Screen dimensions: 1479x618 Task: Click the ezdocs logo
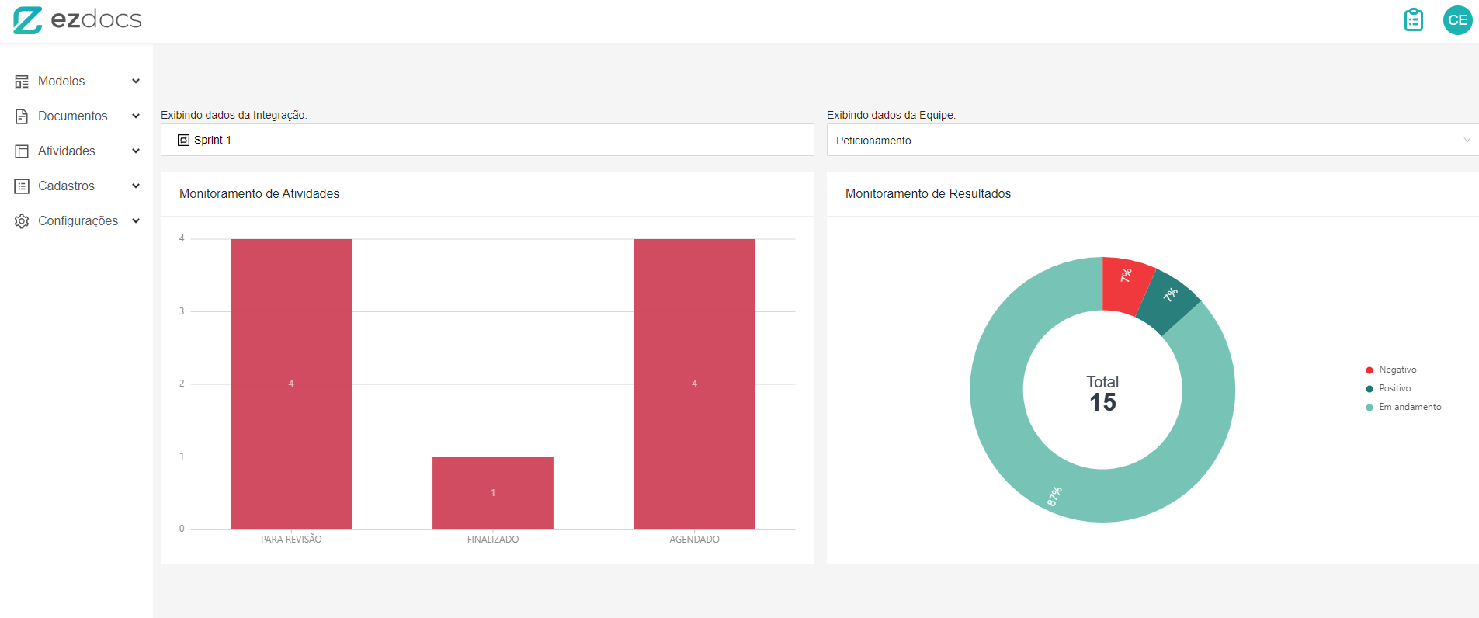pos(77,19)
